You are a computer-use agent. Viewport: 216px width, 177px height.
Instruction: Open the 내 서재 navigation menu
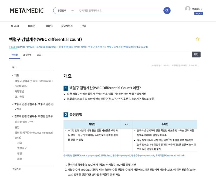(15, 26)
